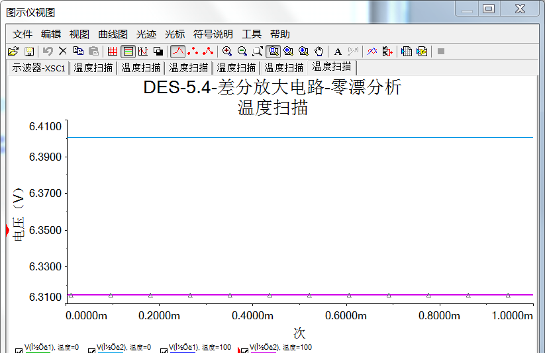This screenshot has width=545, height=353.
Task: Click the add trace from simulation icon
Action: coord(387,52)
